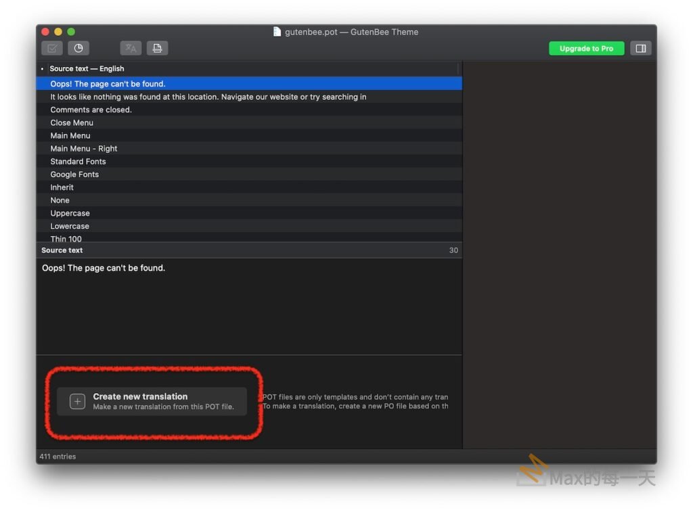
Task: Choose the "Standard Fonts" entry
Action: click(x=78, y=161)
